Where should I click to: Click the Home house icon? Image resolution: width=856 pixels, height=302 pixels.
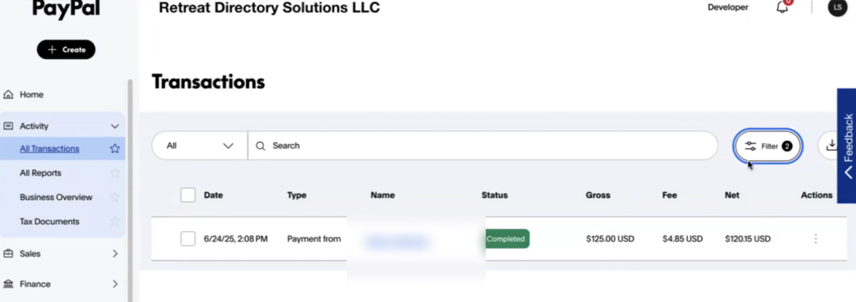(x=8, y=95)
